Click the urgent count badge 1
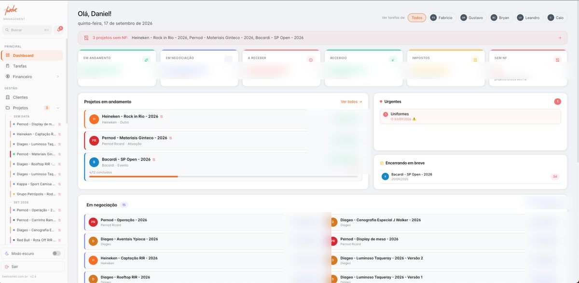Viewport: 579px width, 283px height. coord(558,102)
